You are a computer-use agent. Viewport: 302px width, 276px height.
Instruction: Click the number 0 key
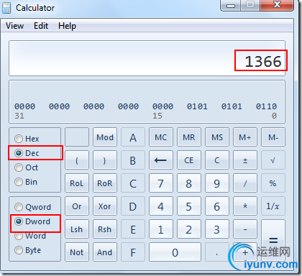(x=175, y=252)
